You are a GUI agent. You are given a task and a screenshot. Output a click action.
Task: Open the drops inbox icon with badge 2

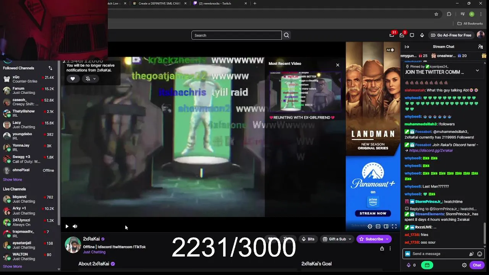402,35
